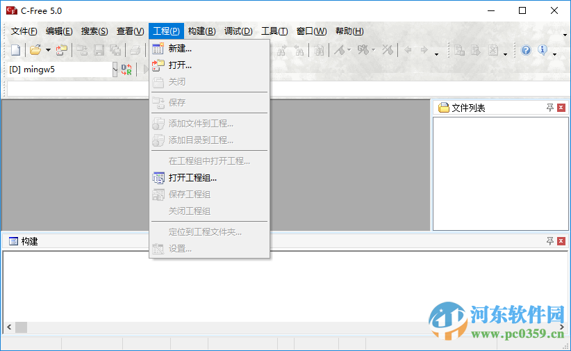This screenshot has height=351, width=571.
Task: Click disabled 设置... menu entry
Action: (209, 249)
